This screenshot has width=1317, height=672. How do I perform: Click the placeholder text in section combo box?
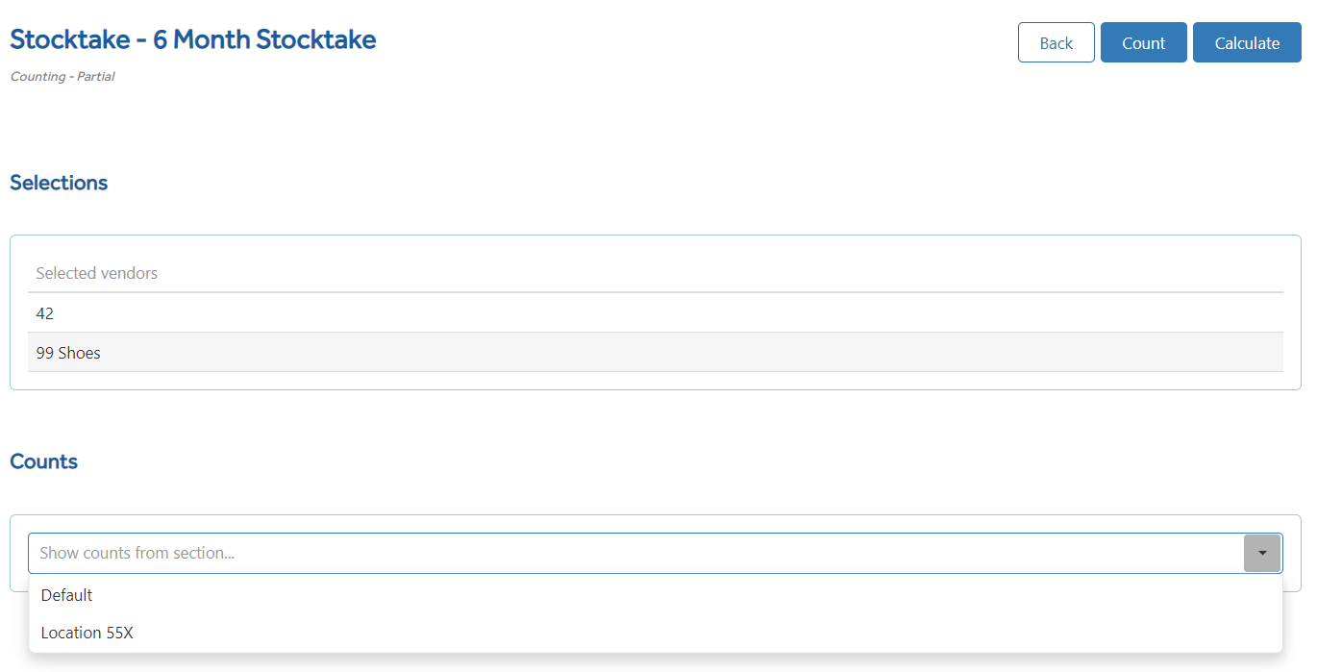[x=137, y=553]
